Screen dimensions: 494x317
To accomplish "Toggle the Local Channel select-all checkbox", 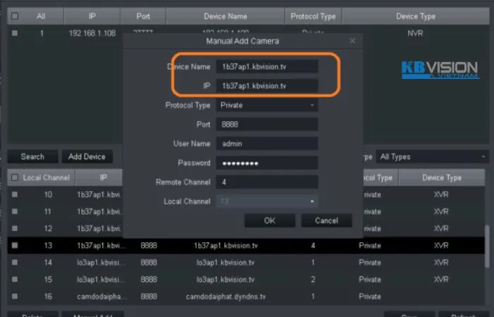I will pyautogui.click(x=15, y=178).
